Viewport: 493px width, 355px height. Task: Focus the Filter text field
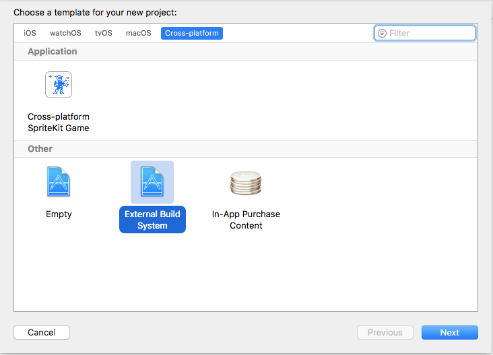425,33
